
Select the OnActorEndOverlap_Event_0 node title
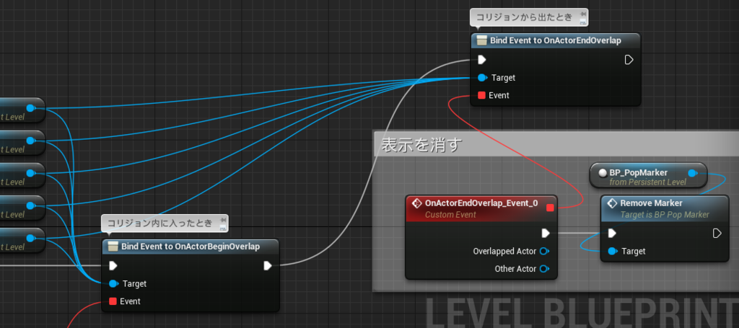click(481, 203)
